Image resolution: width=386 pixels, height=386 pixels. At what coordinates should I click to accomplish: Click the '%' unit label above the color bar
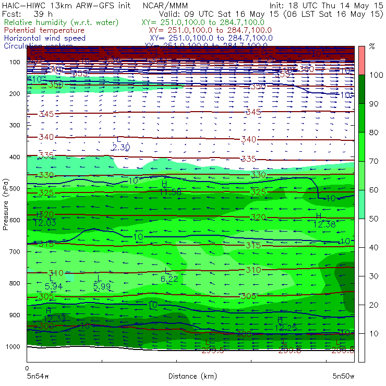(372, 46)
